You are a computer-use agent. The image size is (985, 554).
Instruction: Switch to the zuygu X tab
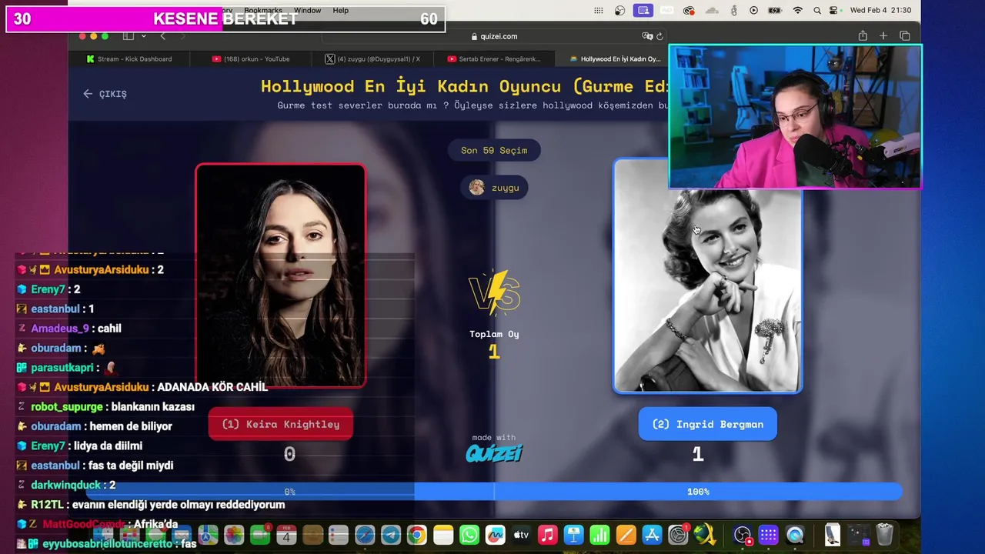[372, 58]
